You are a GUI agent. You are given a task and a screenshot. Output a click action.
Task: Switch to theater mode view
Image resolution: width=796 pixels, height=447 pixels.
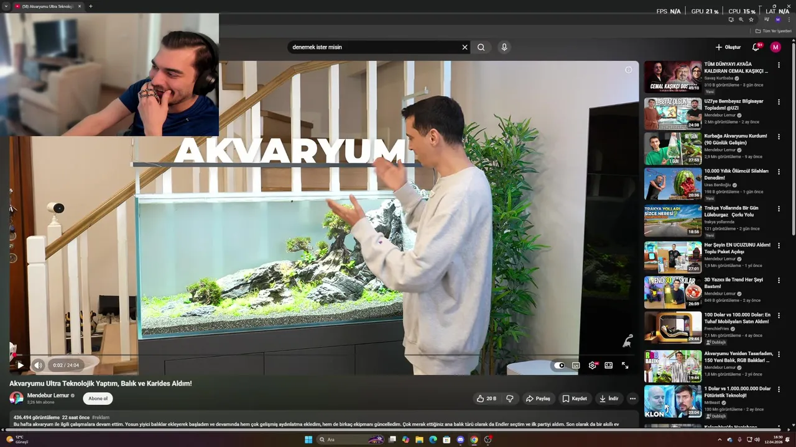(x=609, y=365)
